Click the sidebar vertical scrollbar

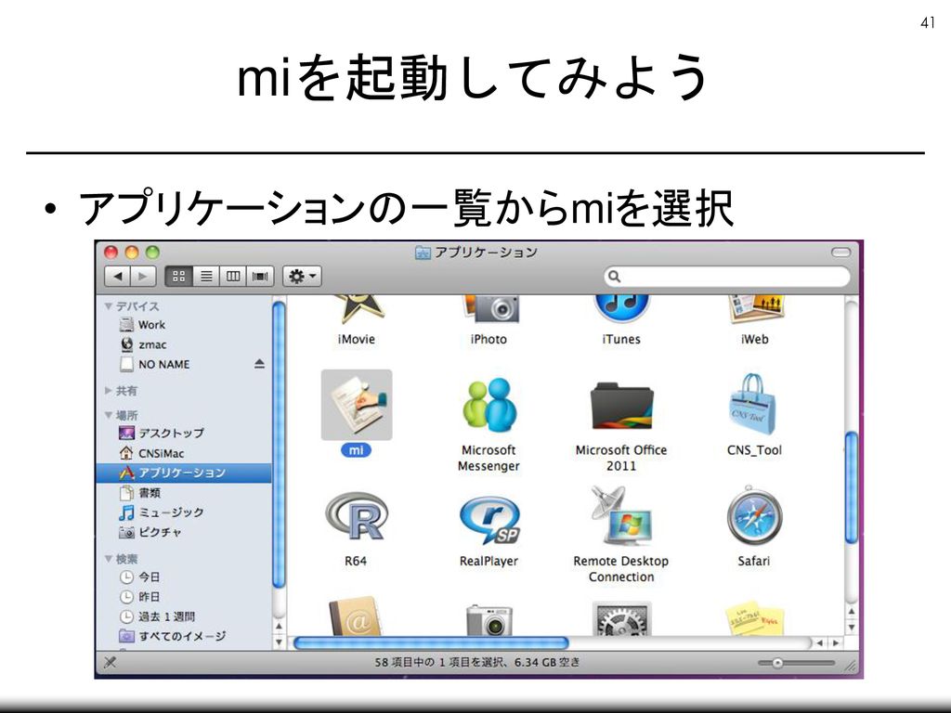[279, 446]
